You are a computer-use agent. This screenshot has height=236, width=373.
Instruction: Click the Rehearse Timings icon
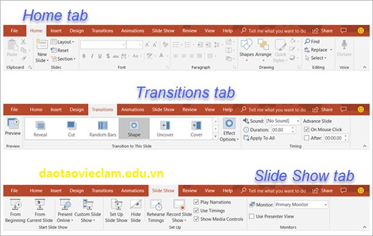click(x=156, y=204)
